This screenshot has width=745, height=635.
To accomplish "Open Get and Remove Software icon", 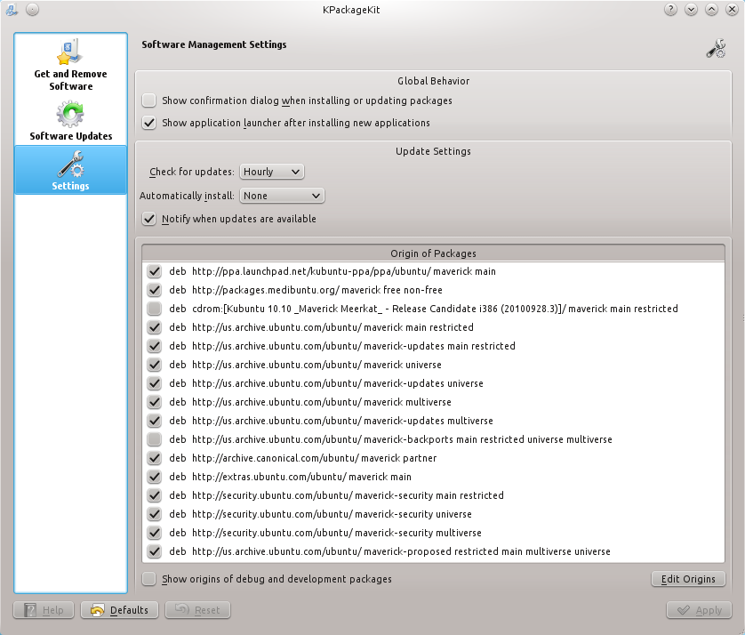I will [70, 52].
